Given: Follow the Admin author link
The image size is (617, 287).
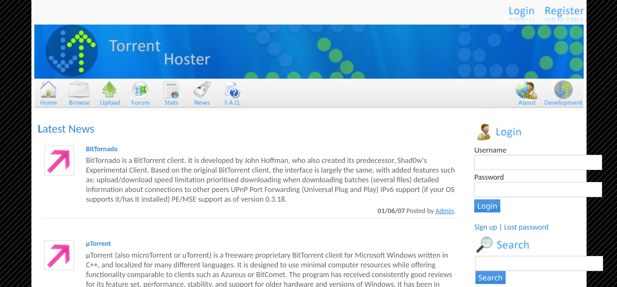Looking at the screenshot, I should (x=444, y=211).
